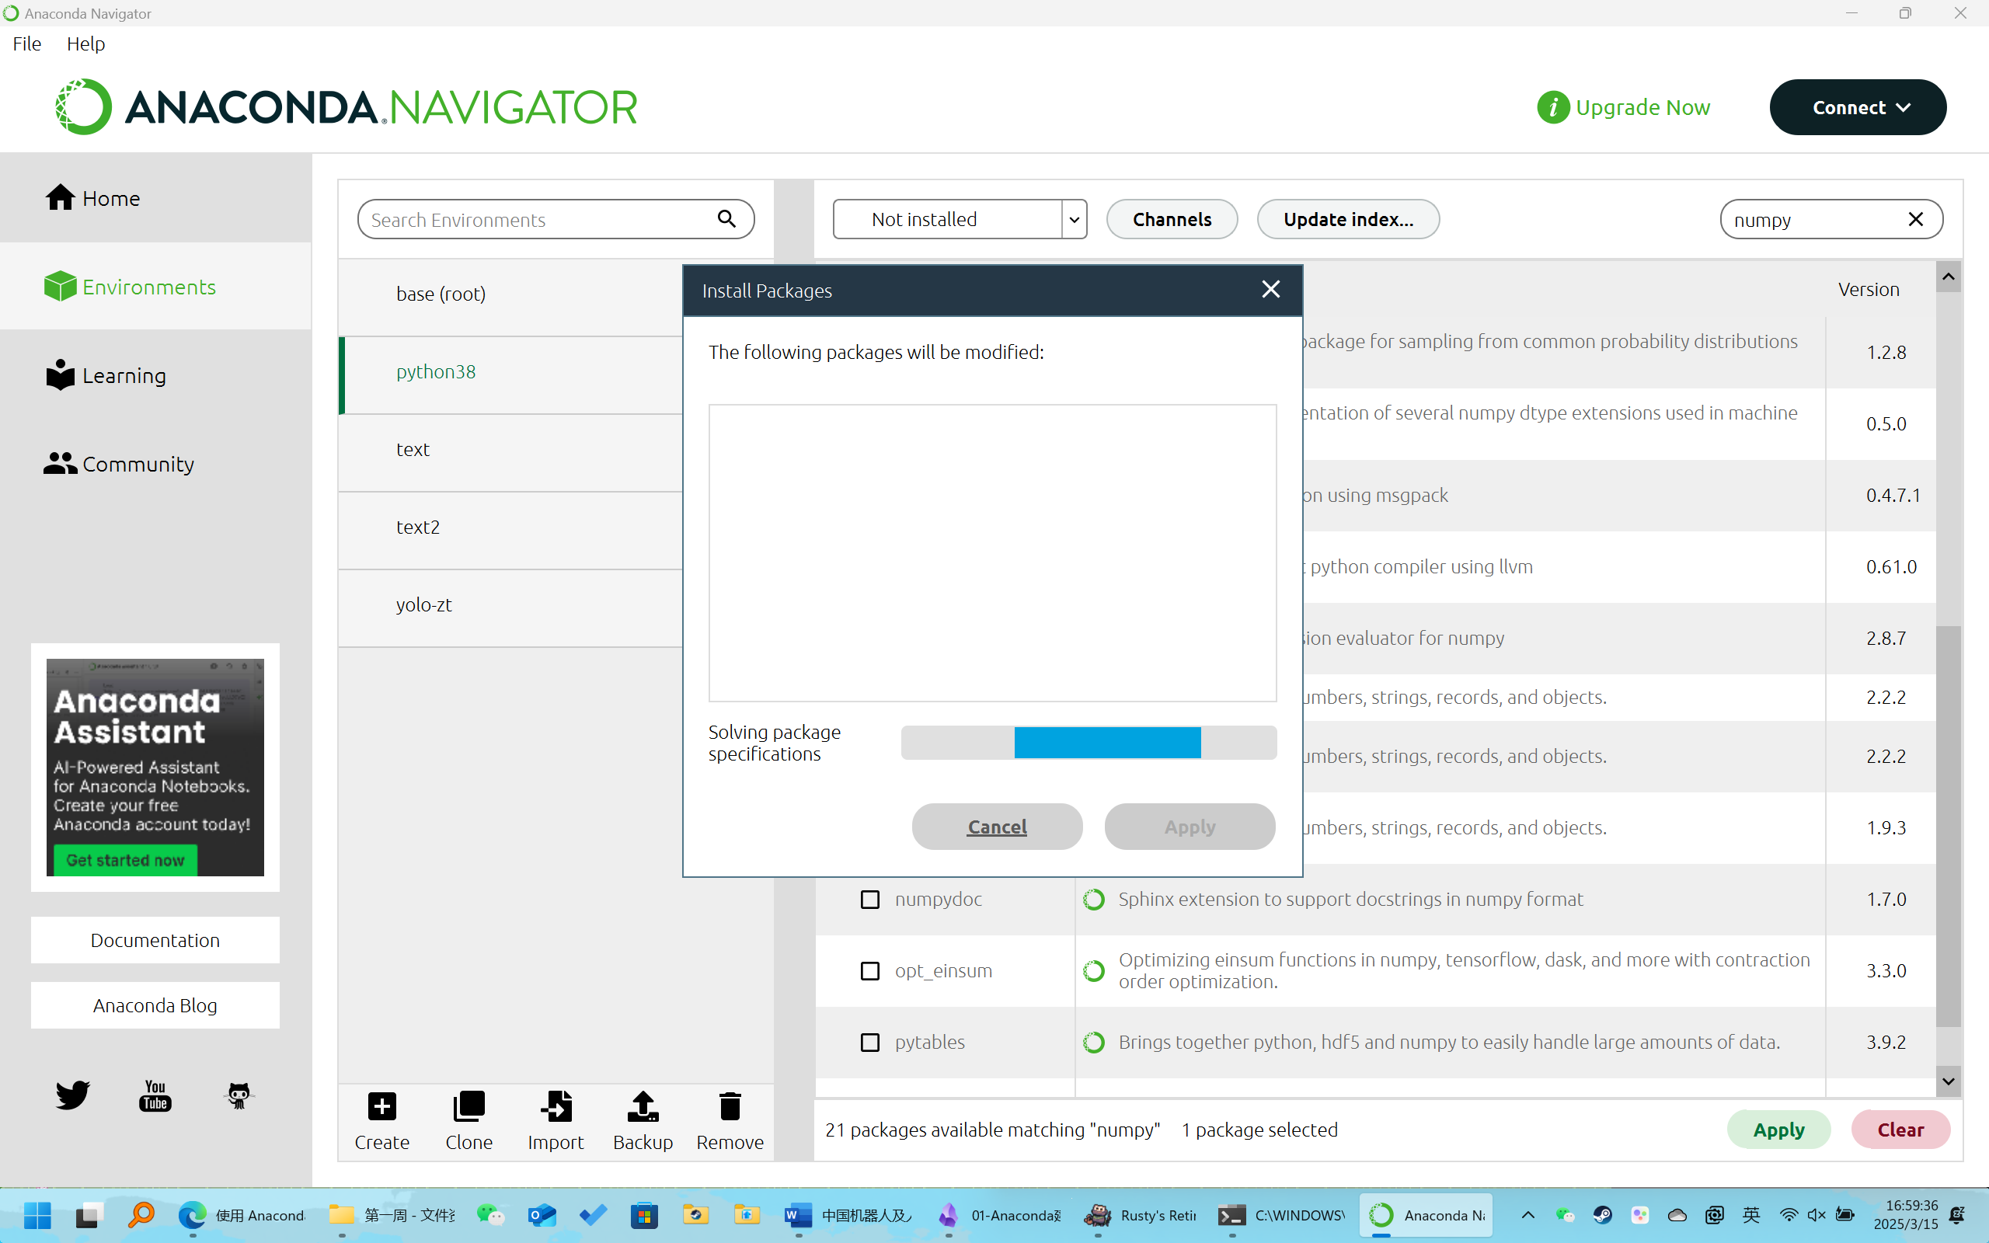
Task: Show hidden system tray icons chevron
Action: [x=1528, y=1215]
